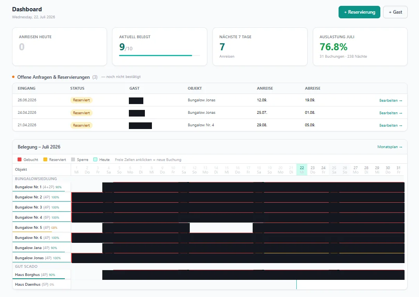Select day 28 Di column header
Screen dimensions: 419x297
point(366,170)
